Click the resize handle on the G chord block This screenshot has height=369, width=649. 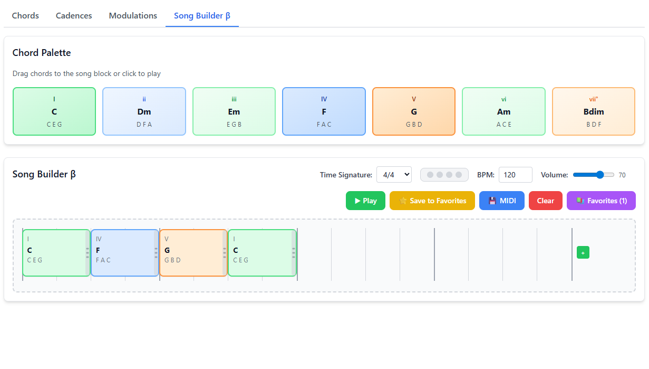coord(225,253)
